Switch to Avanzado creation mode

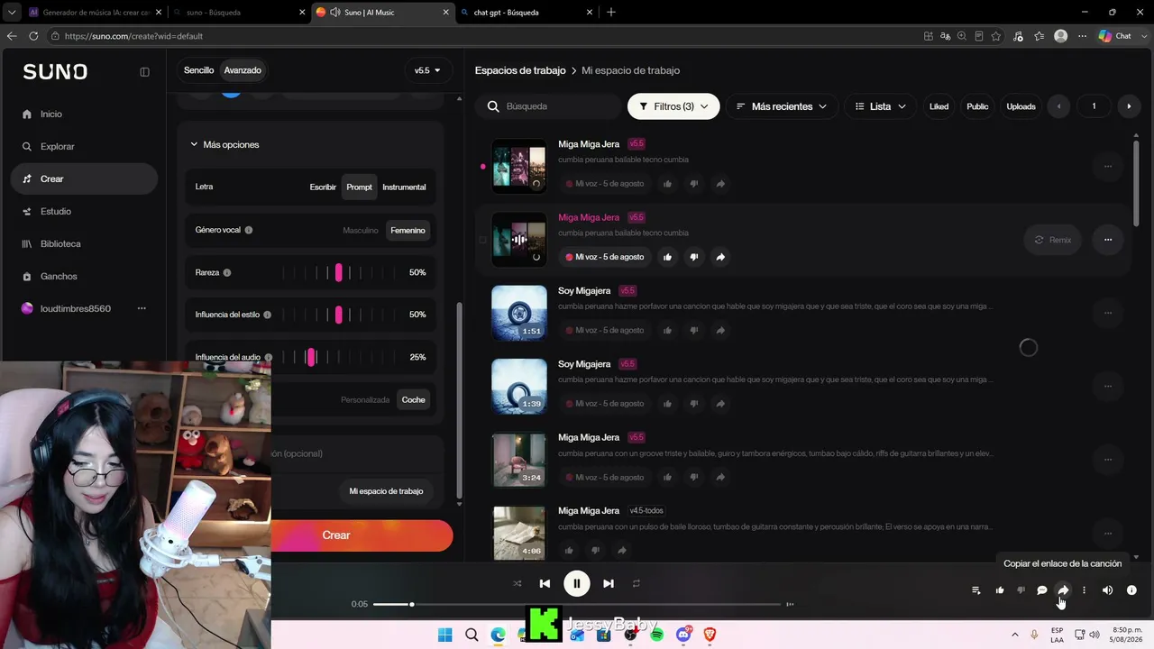243,70
